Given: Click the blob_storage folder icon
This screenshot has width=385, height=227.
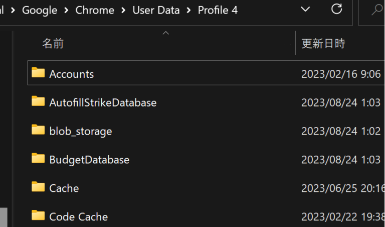Looking at the screenshot, I should pos(38,131).
